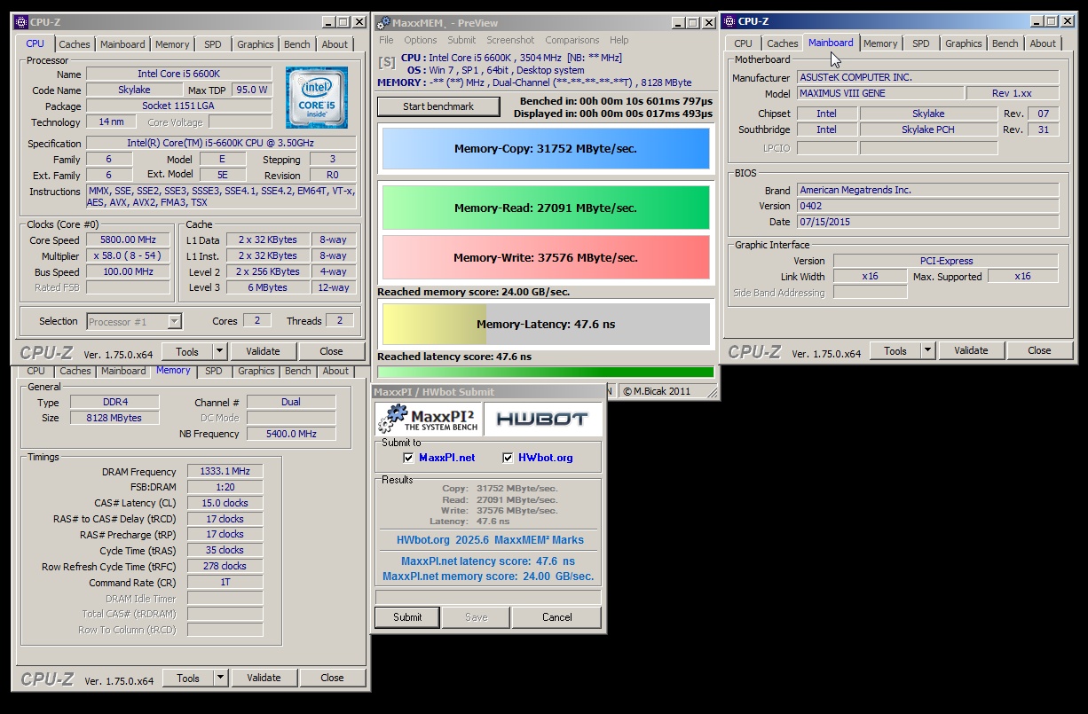Click the BIOS Date 07/15/2015 value
Viewport: 1088px width, 714px height.
[x=927, y=222]
